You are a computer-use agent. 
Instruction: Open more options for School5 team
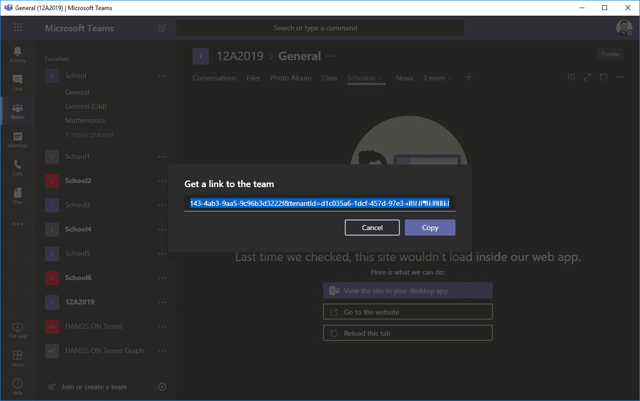pos(162,254)
